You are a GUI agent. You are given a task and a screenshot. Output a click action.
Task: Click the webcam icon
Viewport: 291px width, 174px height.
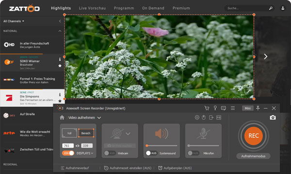117,133
